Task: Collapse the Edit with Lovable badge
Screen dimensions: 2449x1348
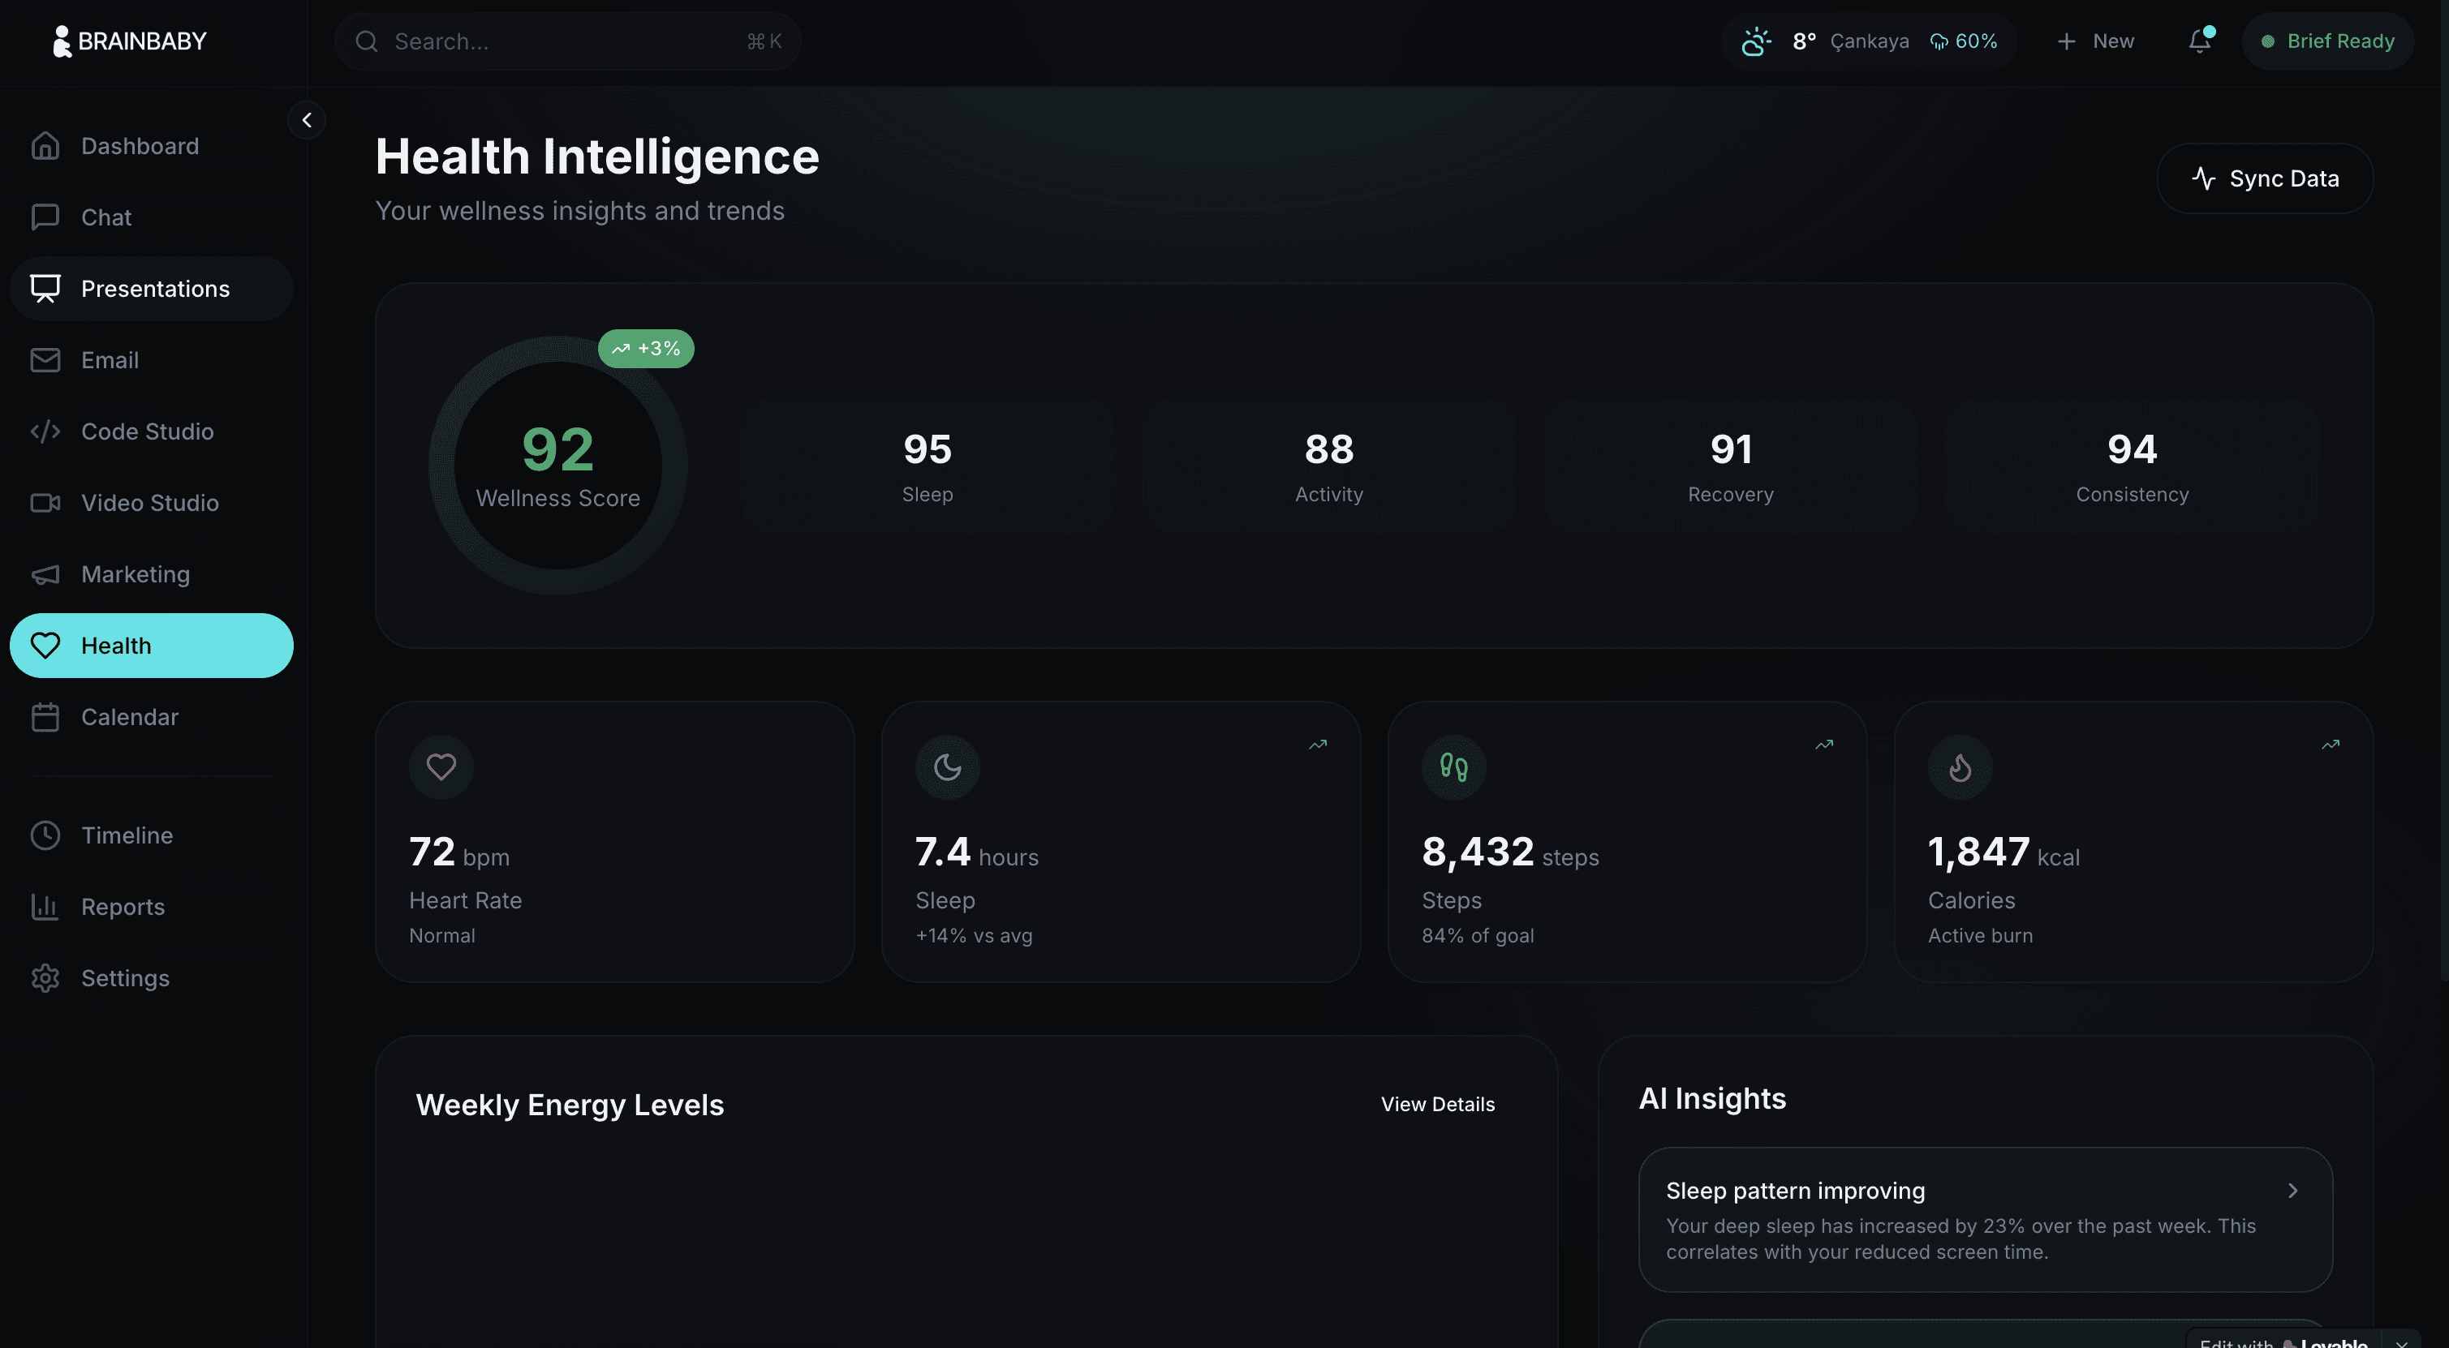Action: pyautogui.click(x=2403, y=1342)
